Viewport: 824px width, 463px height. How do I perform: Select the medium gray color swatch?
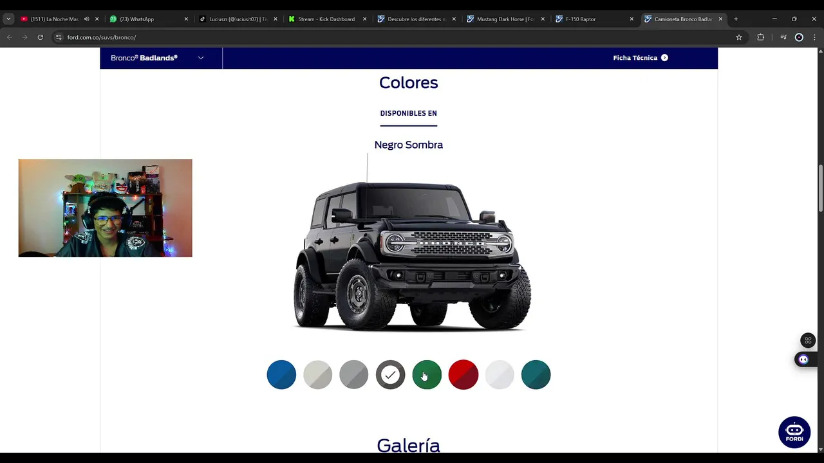click(x=354, y=375)
